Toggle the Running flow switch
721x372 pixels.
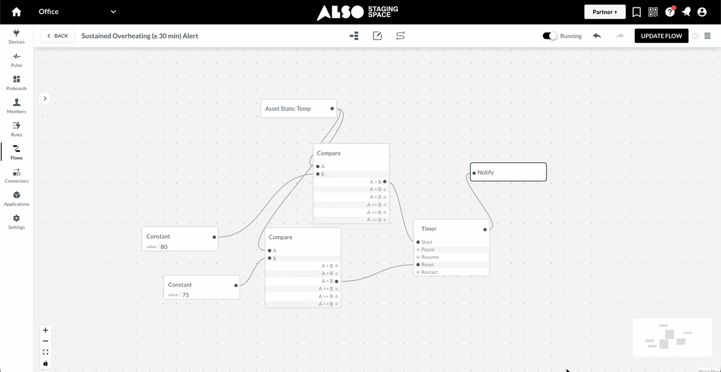[550, 36]
